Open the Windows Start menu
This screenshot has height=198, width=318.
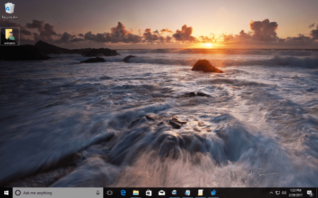click(x=6, y=193)
